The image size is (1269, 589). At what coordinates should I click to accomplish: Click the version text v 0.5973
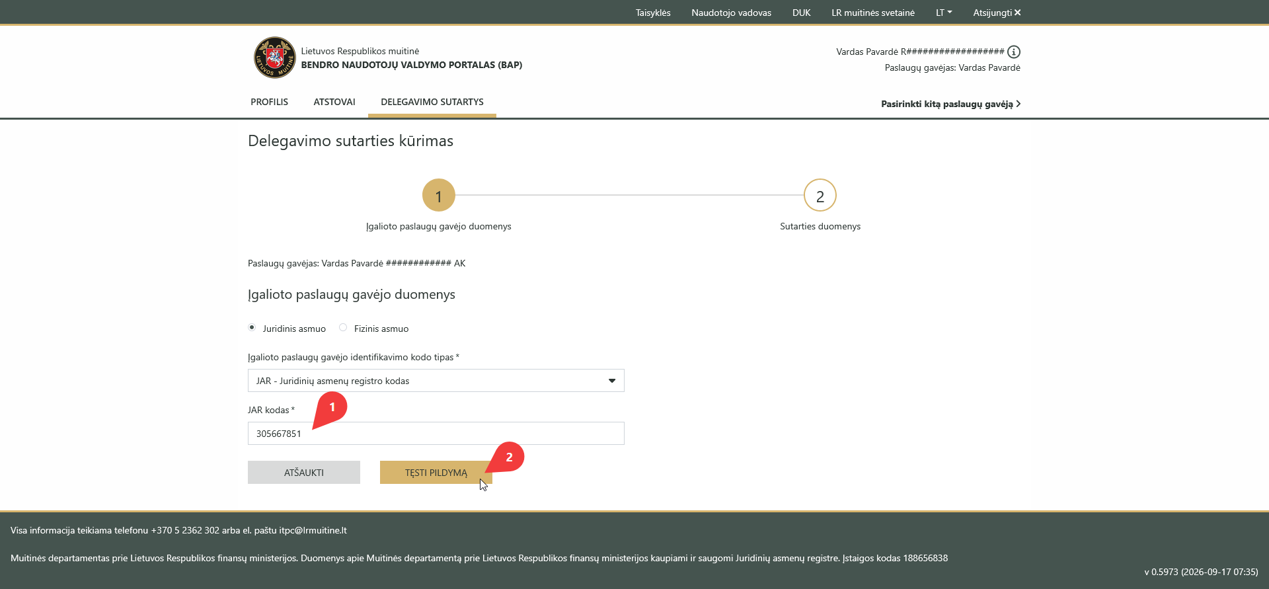[1201, 572]
